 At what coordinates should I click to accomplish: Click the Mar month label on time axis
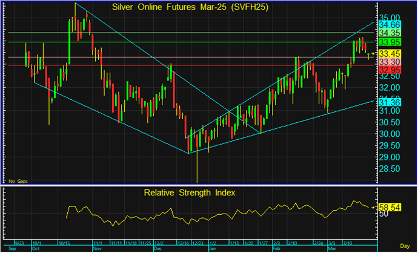[x=331, y=248]
